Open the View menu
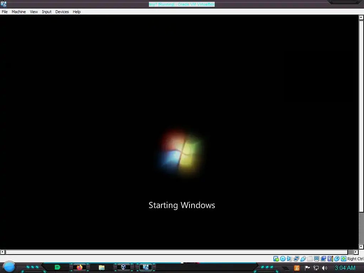Image resolution: width=364 pixels, height=273 pixels. (34, 12)
